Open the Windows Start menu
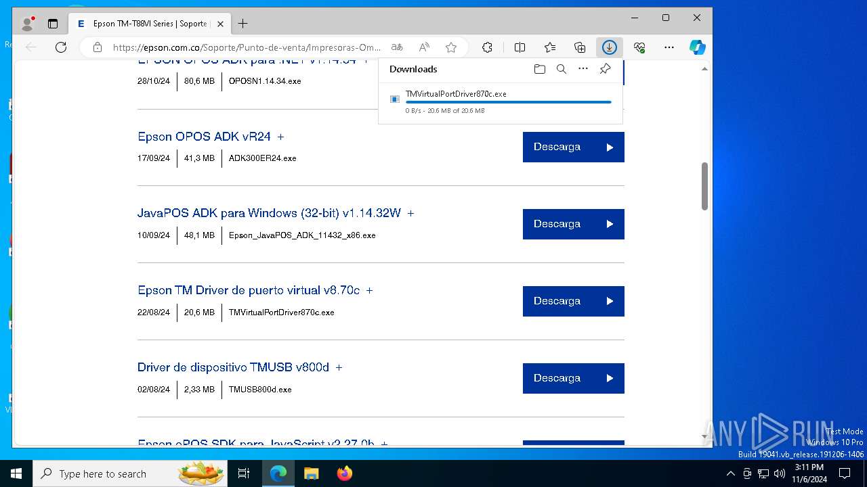Viewport: 867px width, 487px height. (16, 473)
